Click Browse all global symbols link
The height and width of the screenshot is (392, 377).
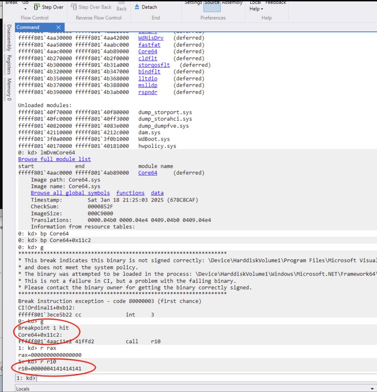click(x=70, y=193)
